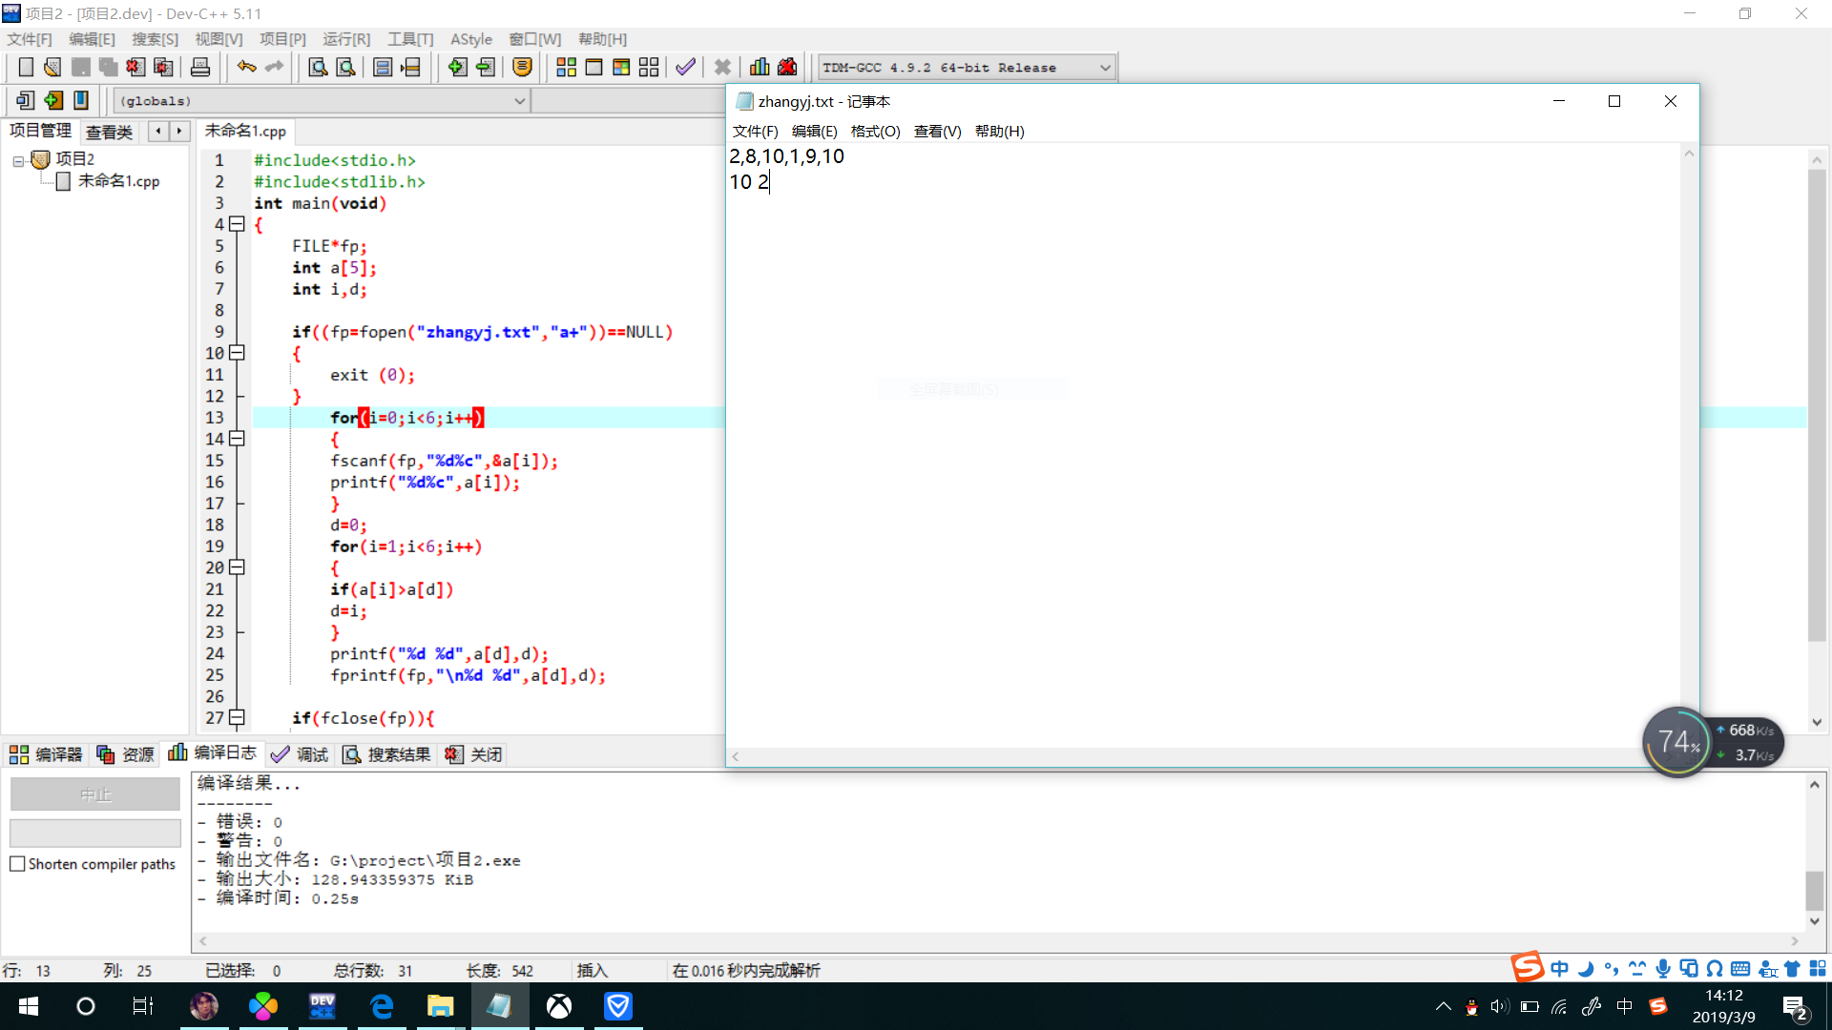Open the 运行[R] menu in Dev-C++
This screenshot has height=1030, width=1832.
(346, 39)
